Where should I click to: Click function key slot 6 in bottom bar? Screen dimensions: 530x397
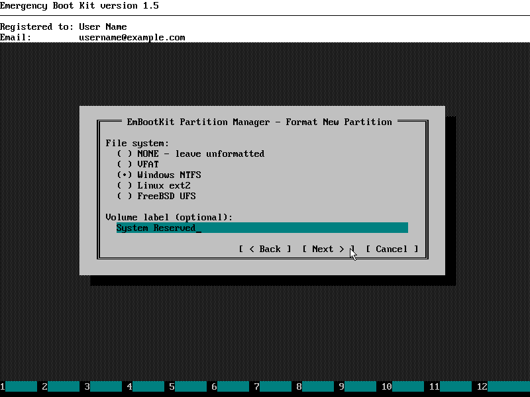tap(230, 386)
